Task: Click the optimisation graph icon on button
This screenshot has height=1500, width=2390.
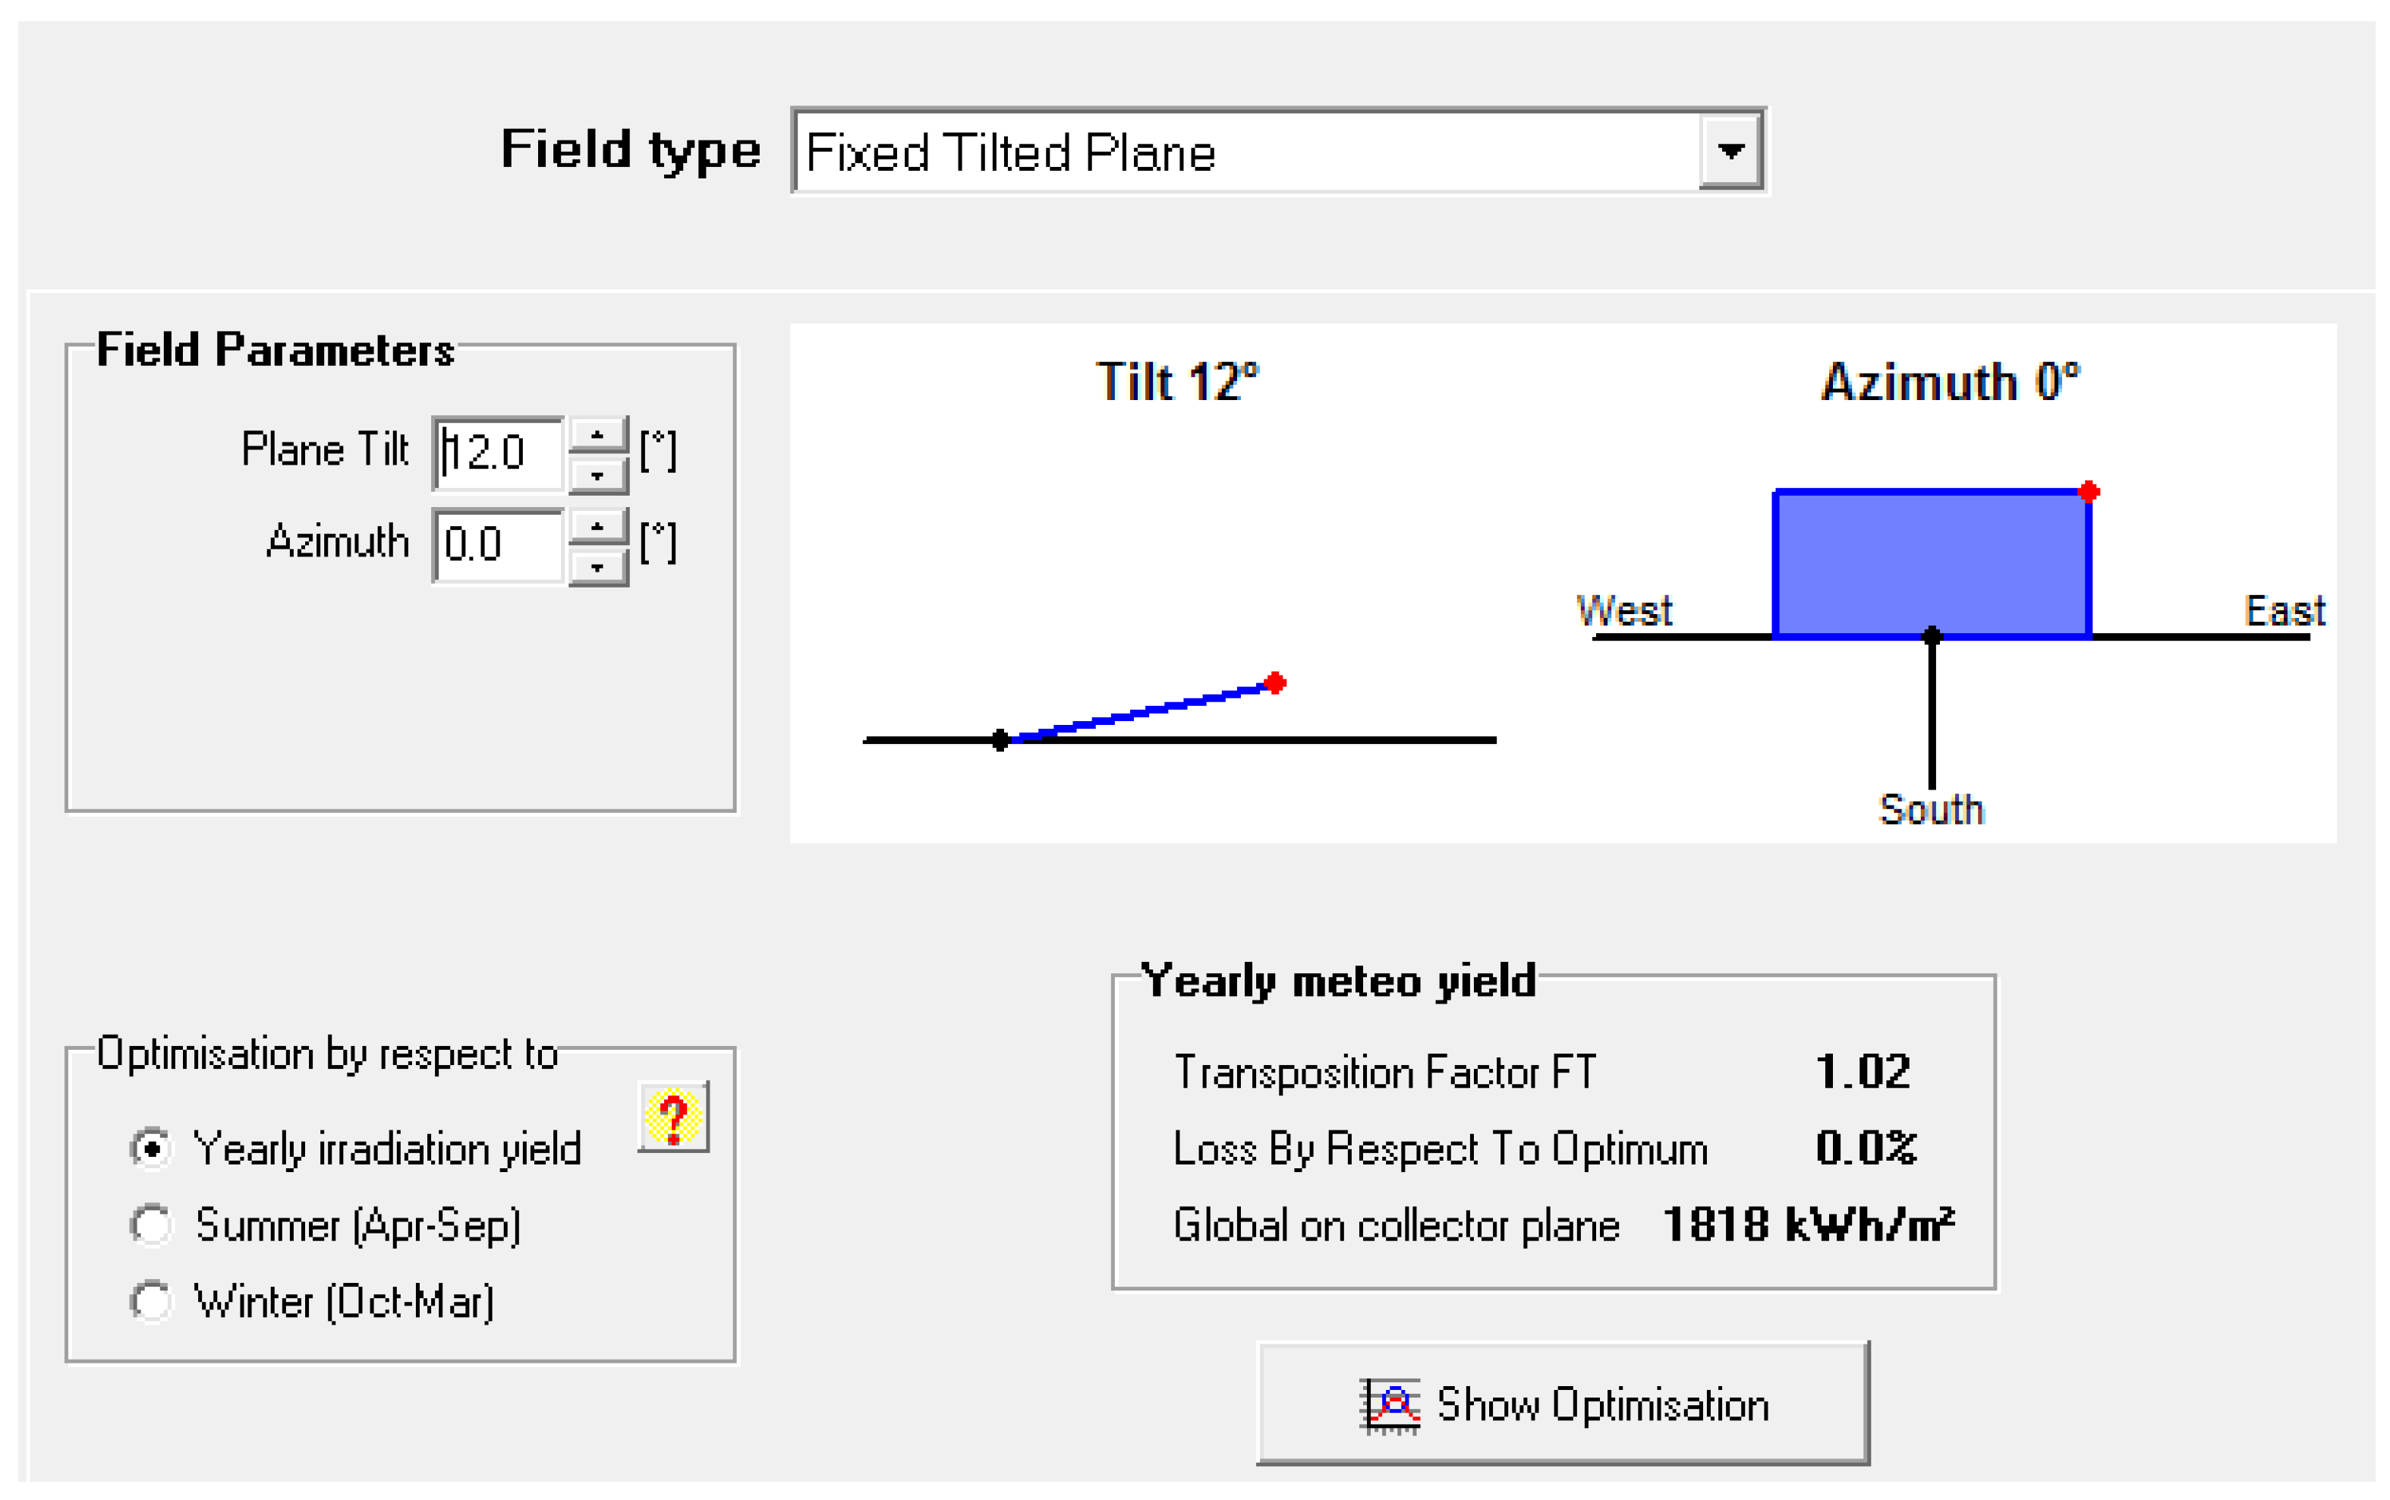Action: [x=1390, y=1405]
